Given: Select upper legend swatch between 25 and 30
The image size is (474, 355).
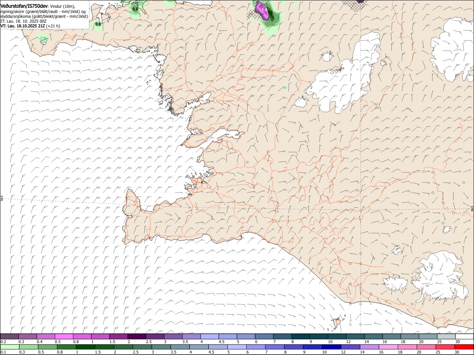Looking at the screenshot, I should click(x=446, y=336).
